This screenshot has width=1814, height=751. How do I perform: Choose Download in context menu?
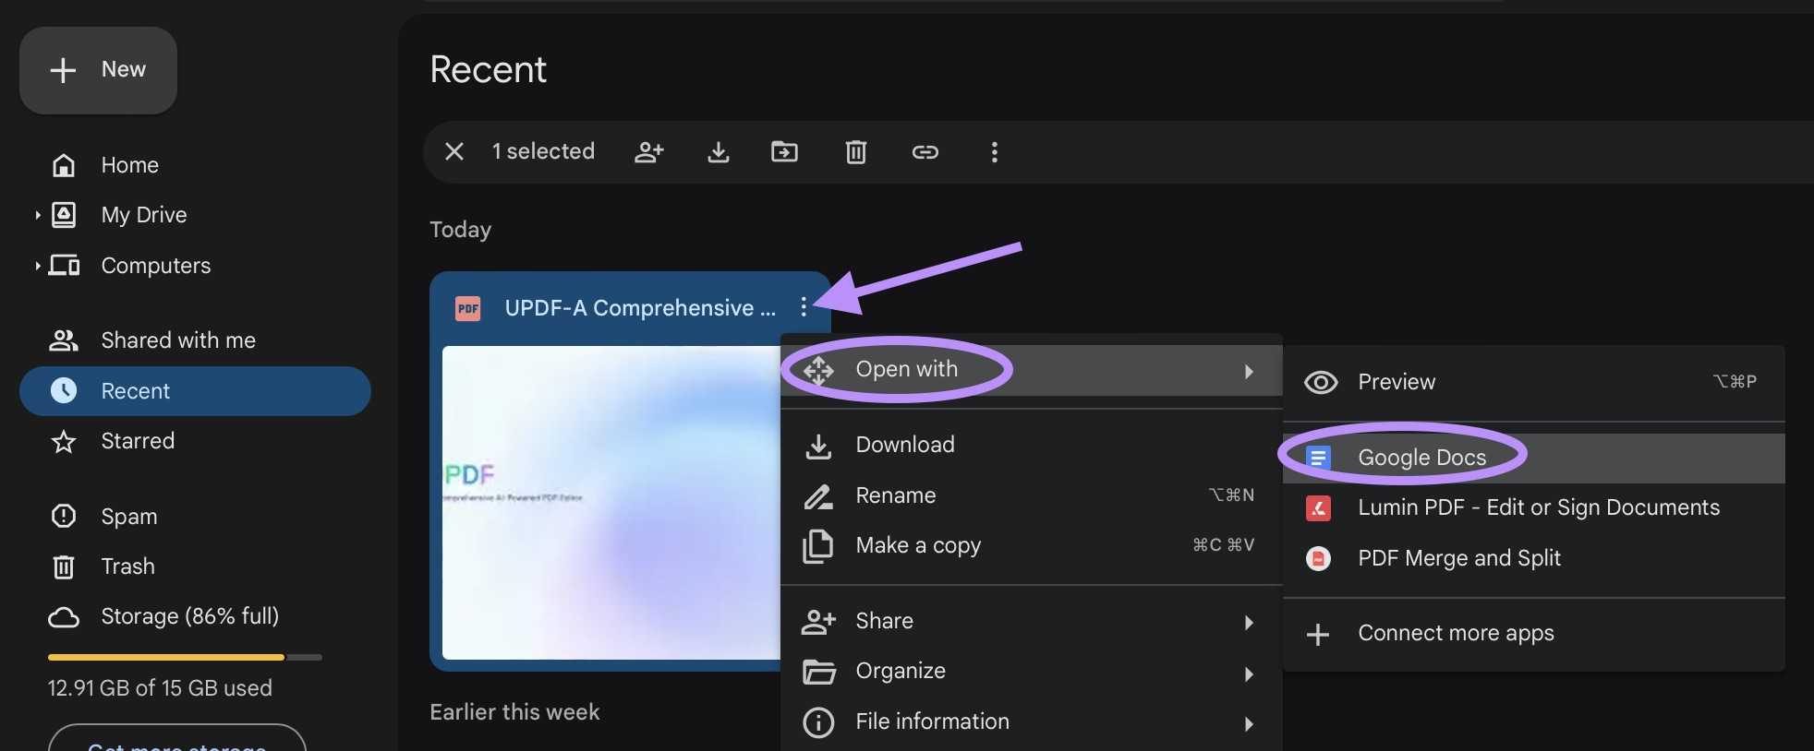click(x=1031, y=445)
